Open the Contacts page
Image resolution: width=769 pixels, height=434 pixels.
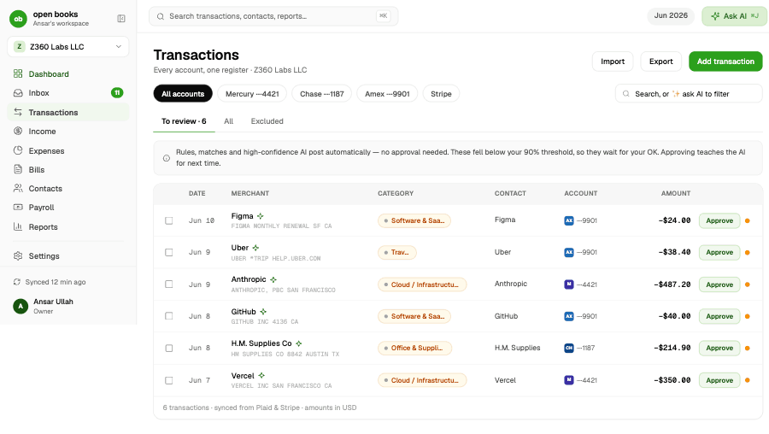68,188
